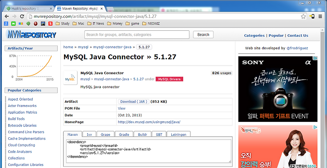Open the Mac bookmarks folder
This screenshot has height=168, width=327.
tap(79, 24)
